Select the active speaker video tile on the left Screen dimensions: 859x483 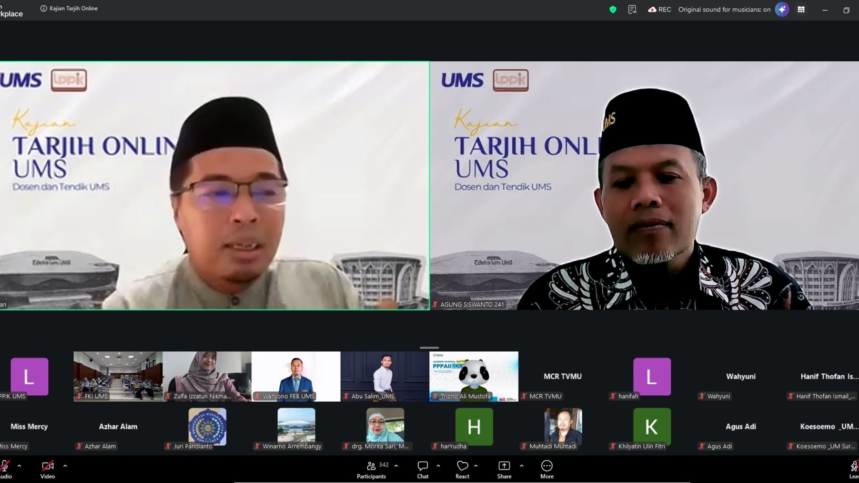(215, 186)
